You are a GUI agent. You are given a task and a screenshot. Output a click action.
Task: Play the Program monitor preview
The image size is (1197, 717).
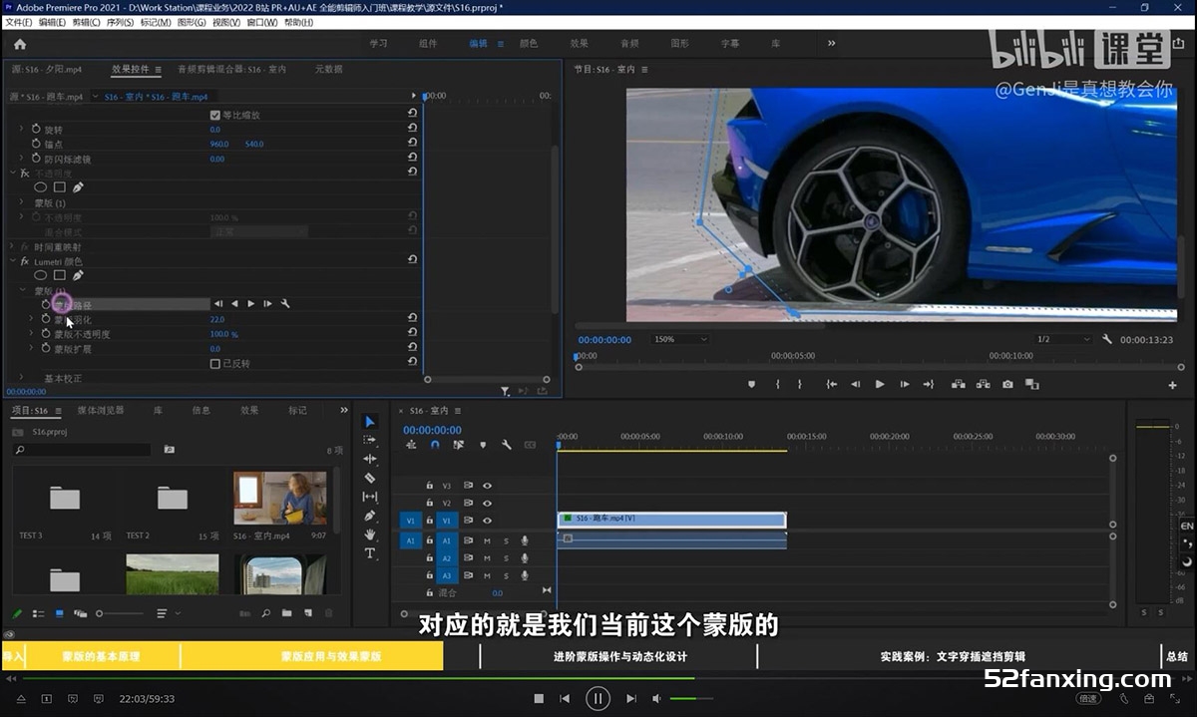[x=880, y=384]
